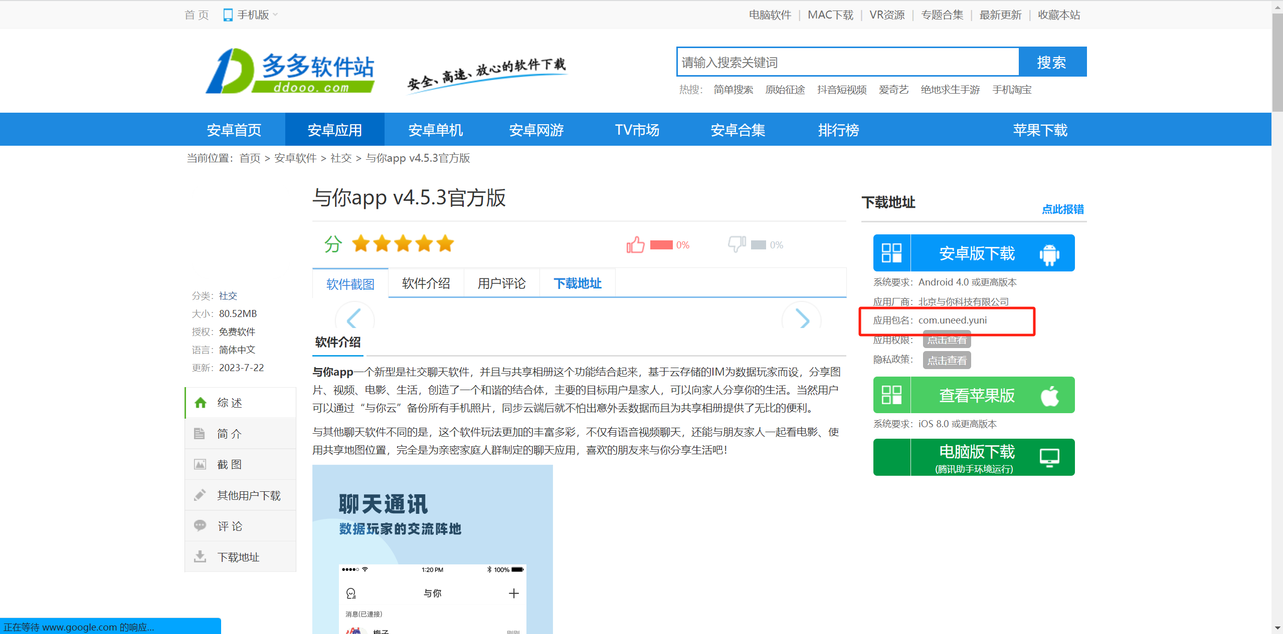This screenshot has width=1283, height=634.
Task: Click the previous screenshot left arrow
Action: point(354,319)
